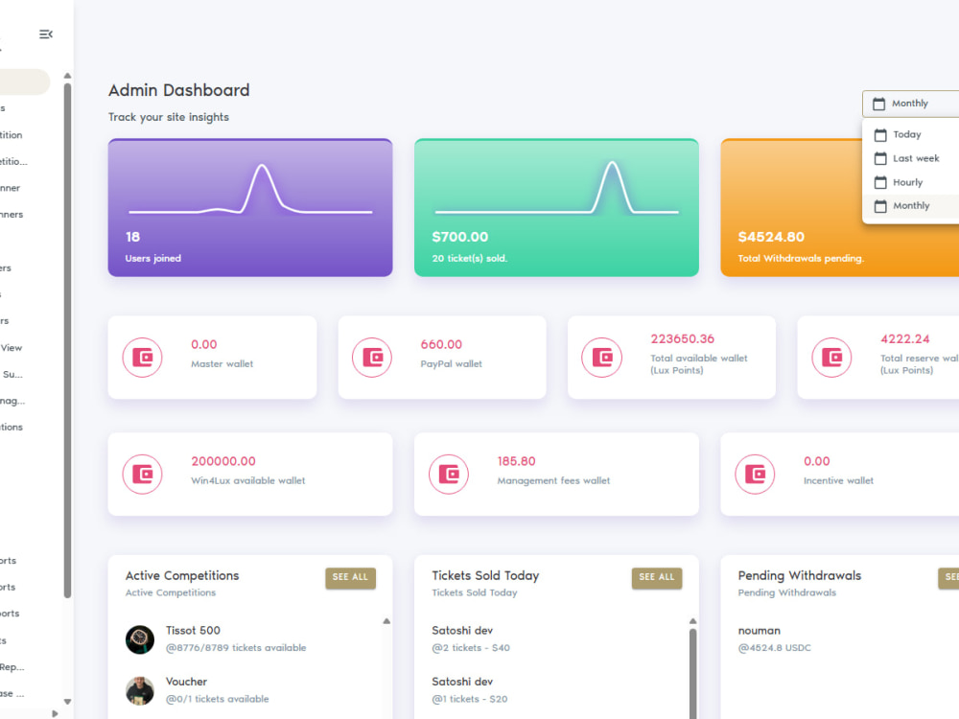959x719 pixels.
Task: Click the calendar icon beside Last week option
Action: click(880, 158)
